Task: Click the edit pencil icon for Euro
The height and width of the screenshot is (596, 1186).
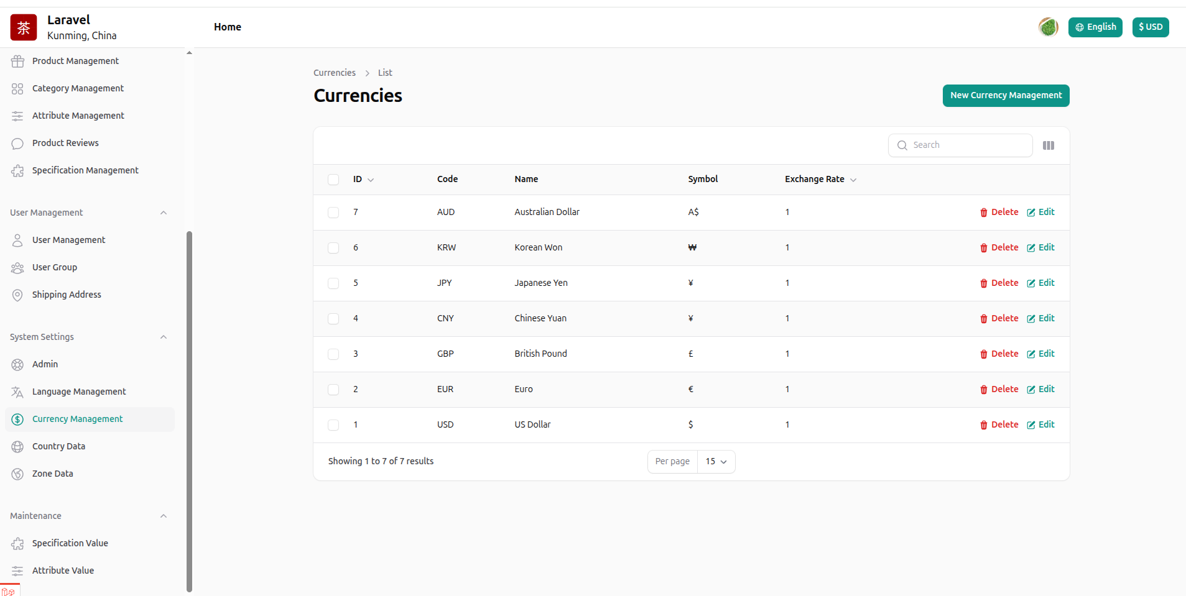Action: (x=1031, y=390)
